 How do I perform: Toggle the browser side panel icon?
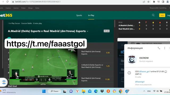click(x=163, y=2)
